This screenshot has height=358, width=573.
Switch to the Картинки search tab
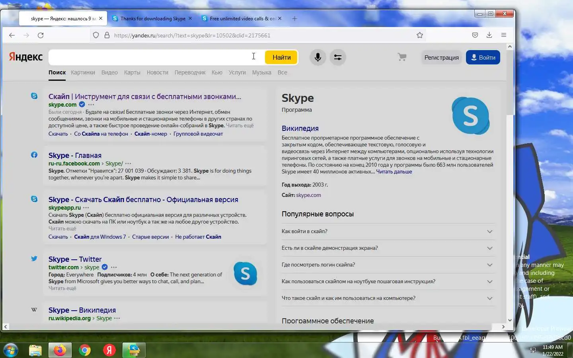point(83,72)
